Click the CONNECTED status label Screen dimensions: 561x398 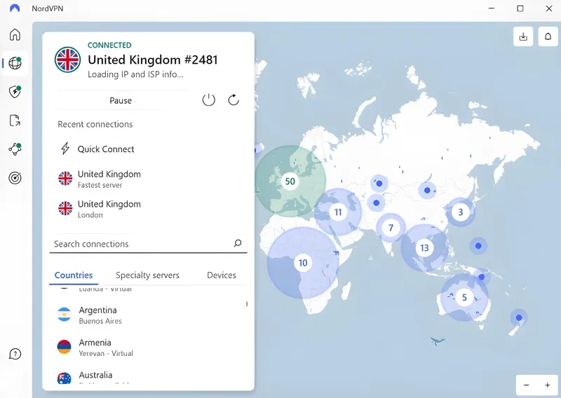click(109, 45)
